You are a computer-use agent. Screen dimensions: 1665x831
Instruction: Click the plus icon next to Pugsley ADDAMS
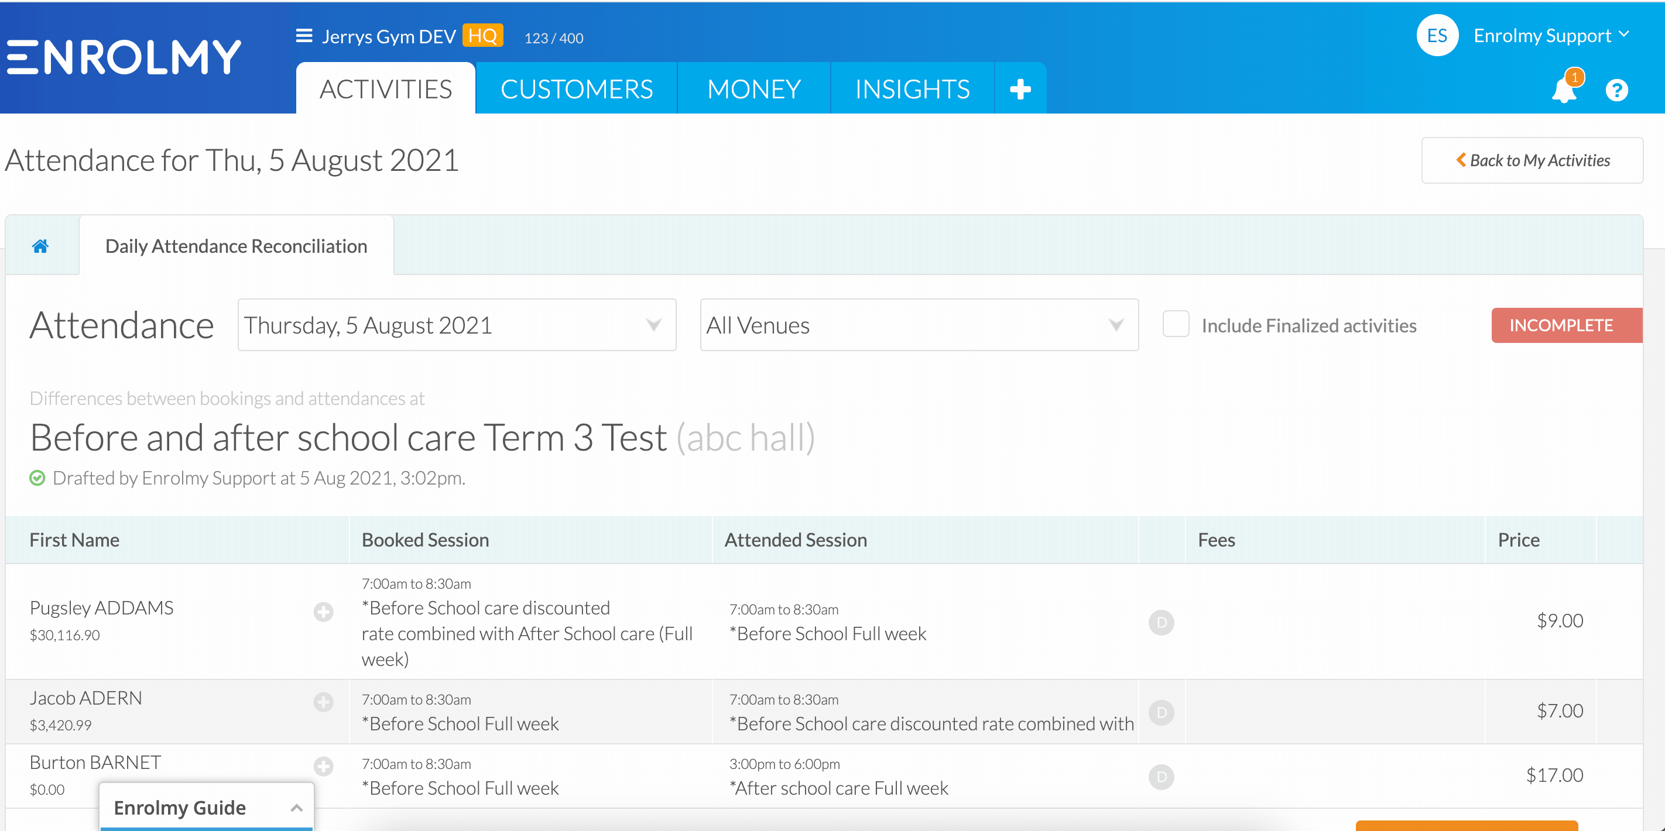323,612
